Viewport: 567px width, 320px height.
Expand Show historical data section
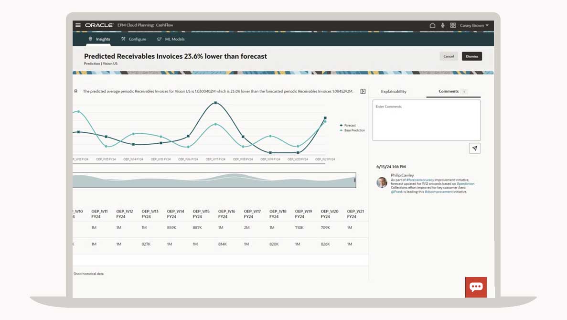click(88, 274)
